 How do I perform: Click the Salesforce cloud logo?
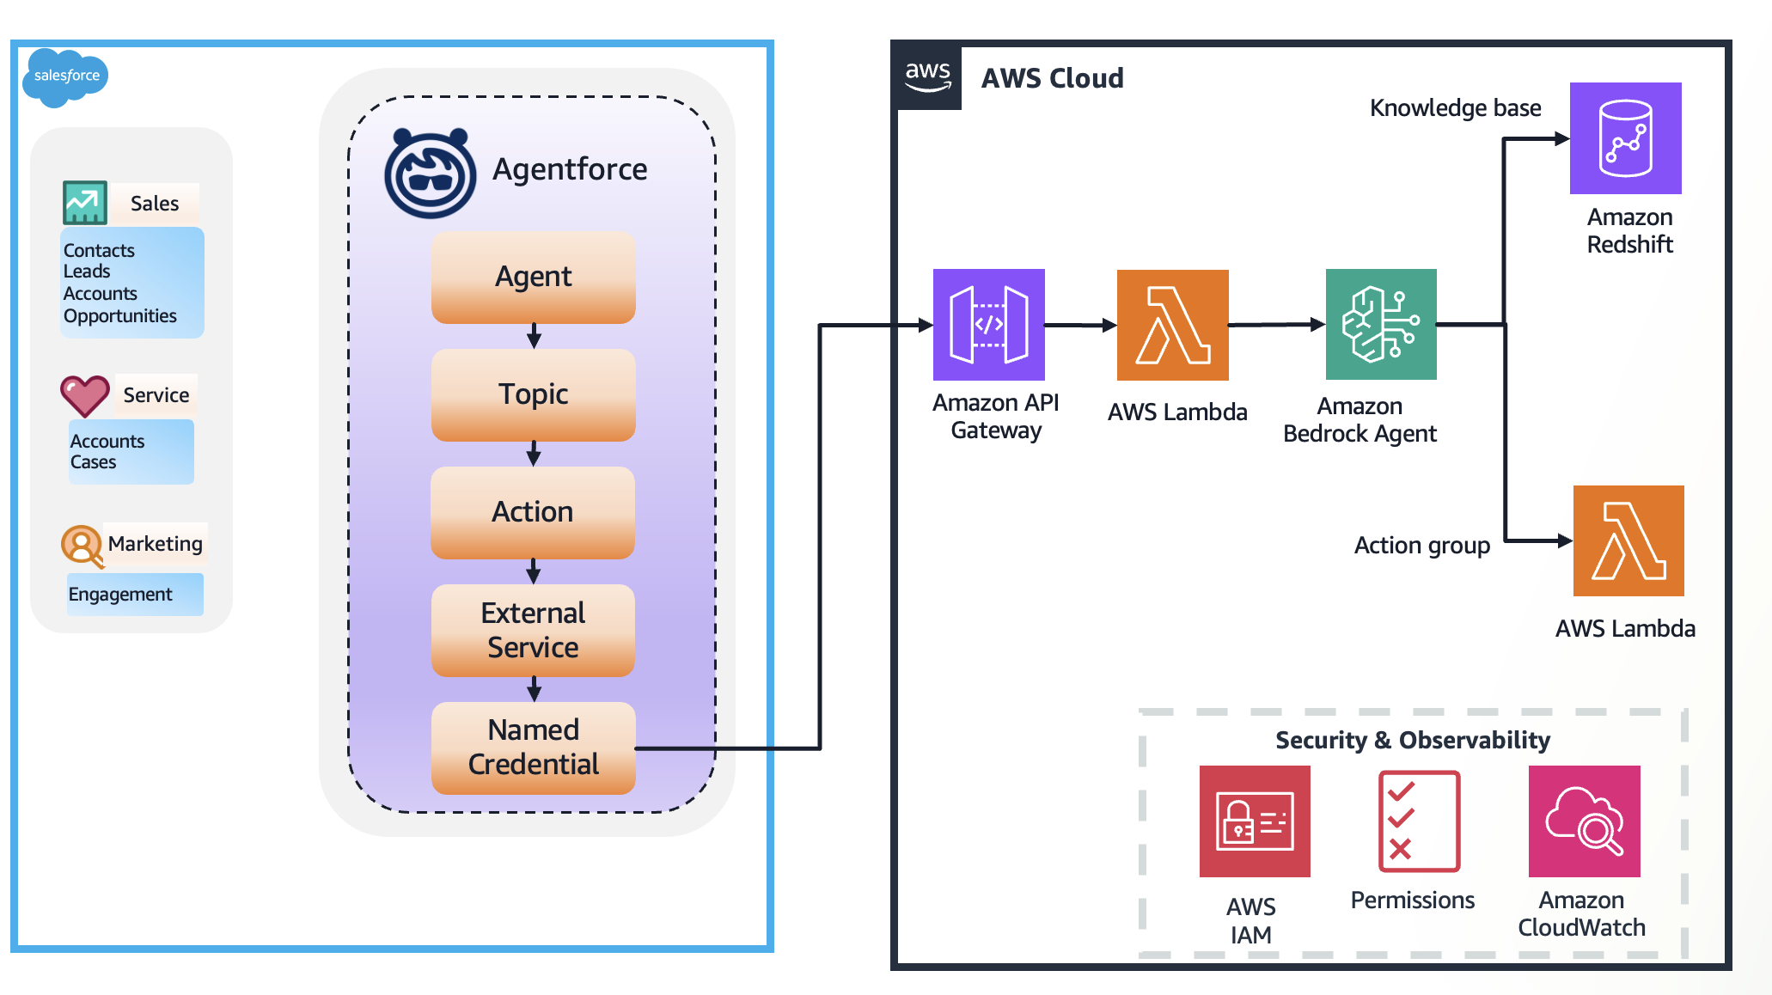[x=65, y=77]
